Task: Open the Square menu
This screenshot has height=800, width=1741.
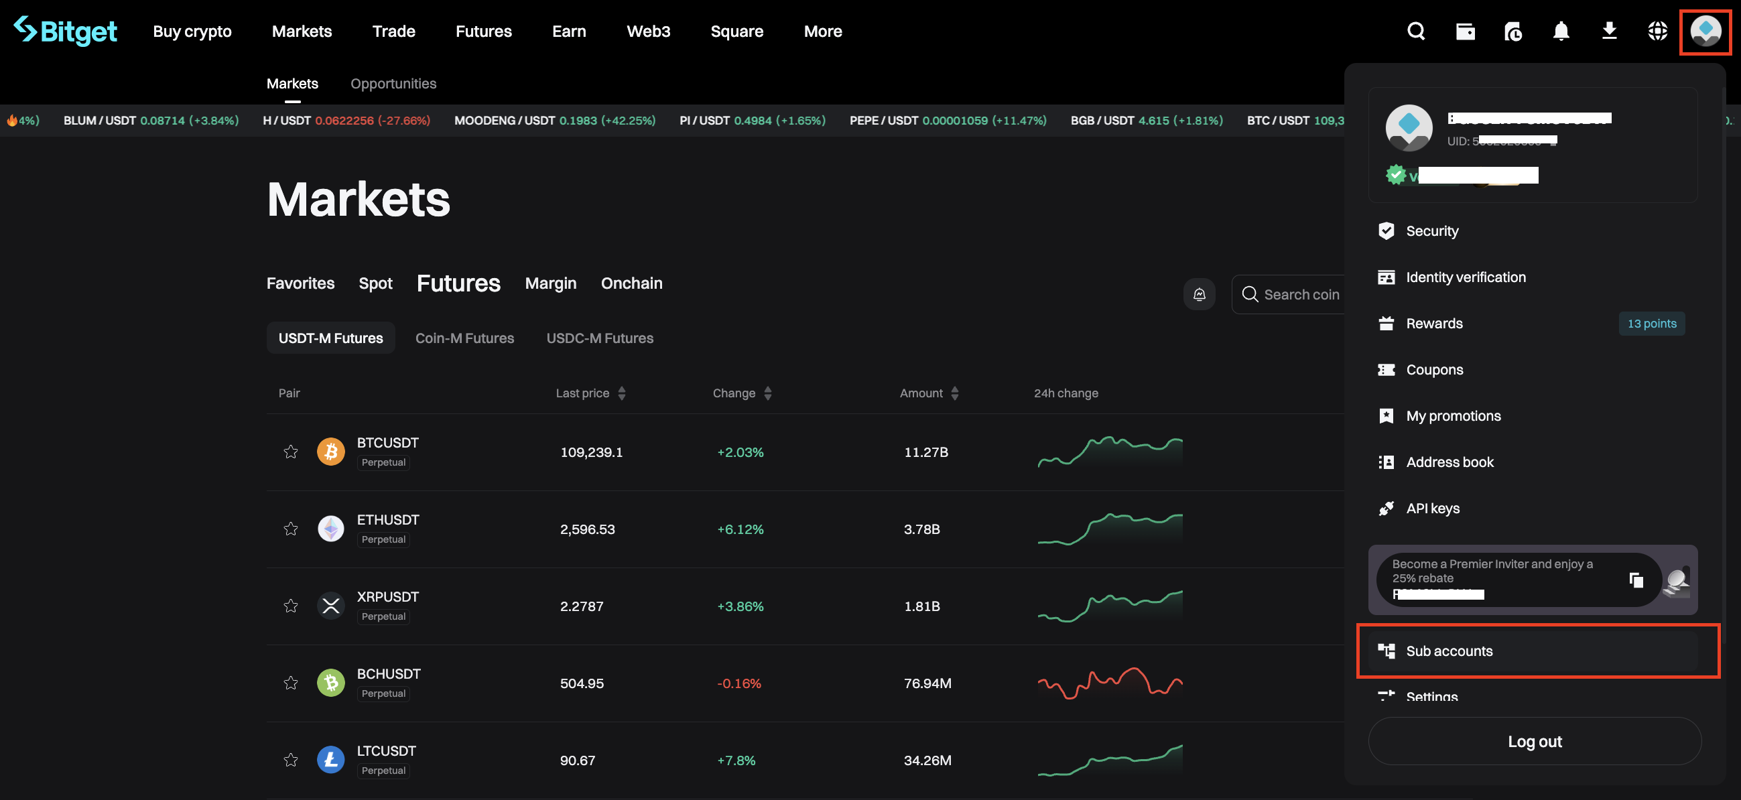Action: click(x=736, y=31)
